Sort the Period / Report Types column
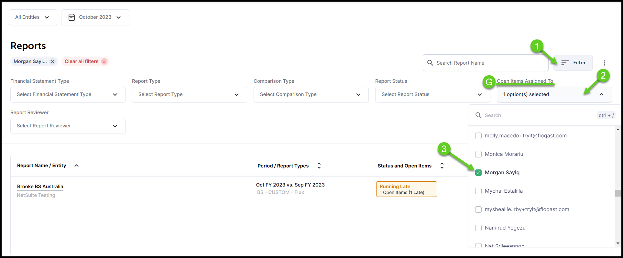 (x=319, y=166)
